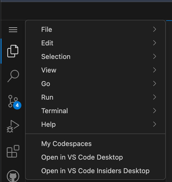This screenshot has width=172, height=182.
Task: Expand the Terminal submenu chevron
Action: [x=155, y=111]
